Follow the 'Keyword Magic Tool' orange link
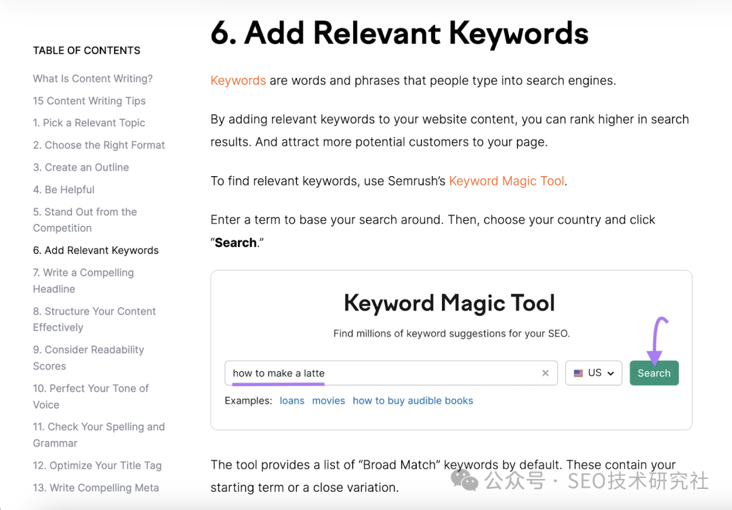The image size is (732, 510). [x=506, y=181]
